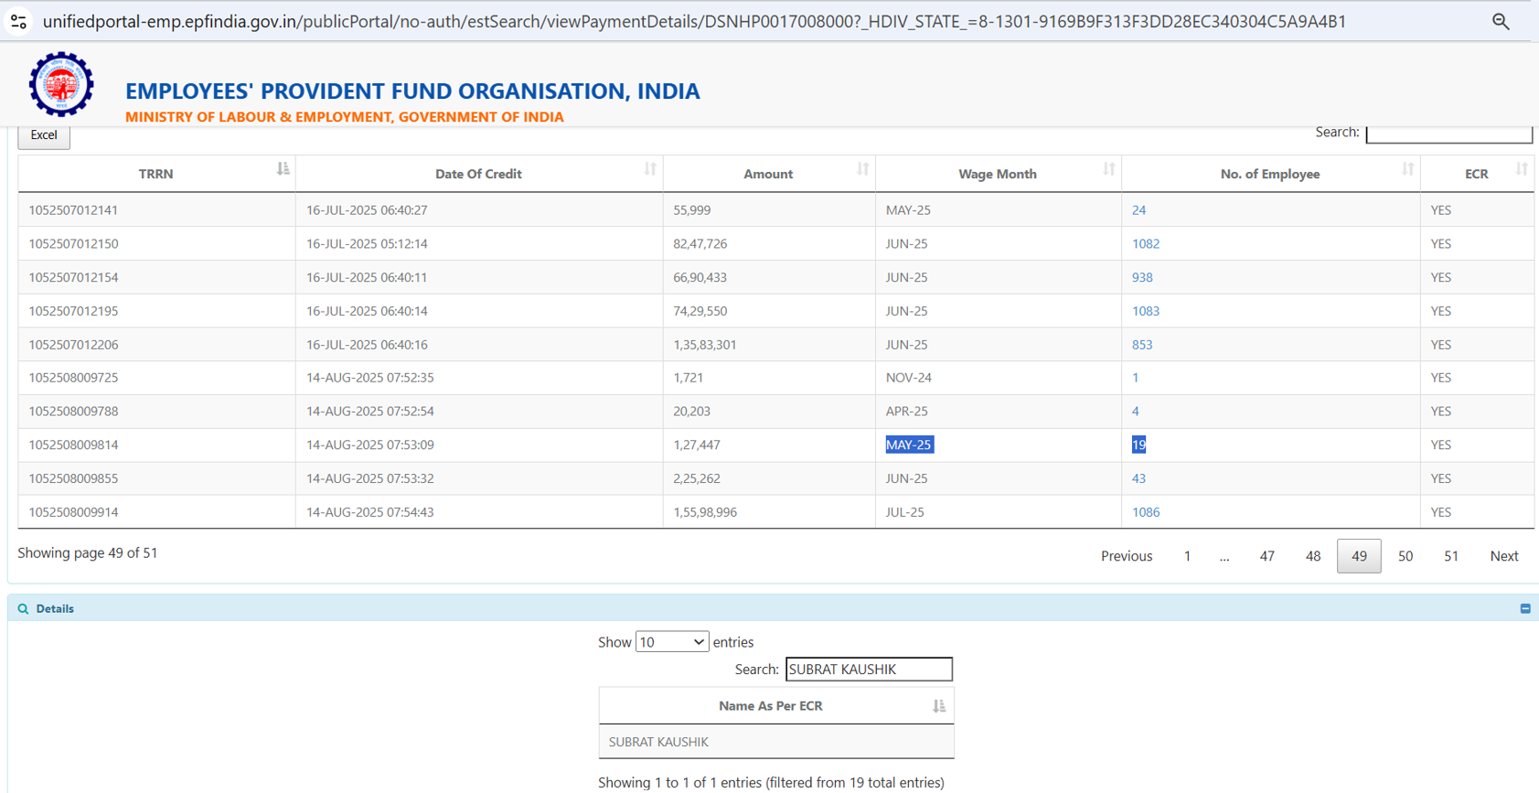This screenshot has width=1539, height=793.
Task: Open employee count link 1082
Action: (1146, 244)
